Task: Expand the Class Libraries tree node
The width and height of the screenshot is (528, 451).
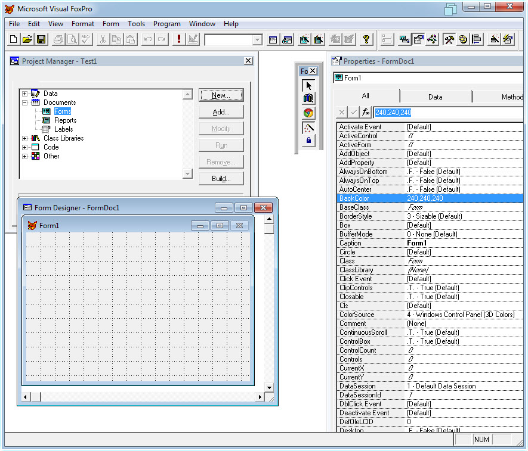Action: pyautogui.click(x=25, y=138)
